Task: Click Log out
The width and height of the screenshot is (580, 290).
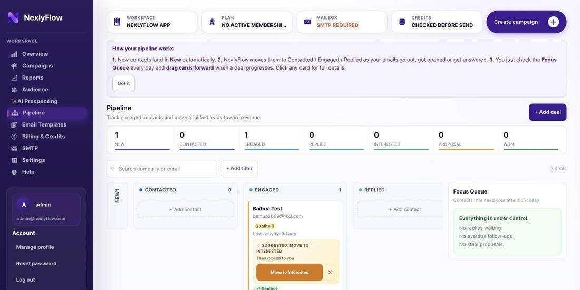Action: tap(25, 279)
